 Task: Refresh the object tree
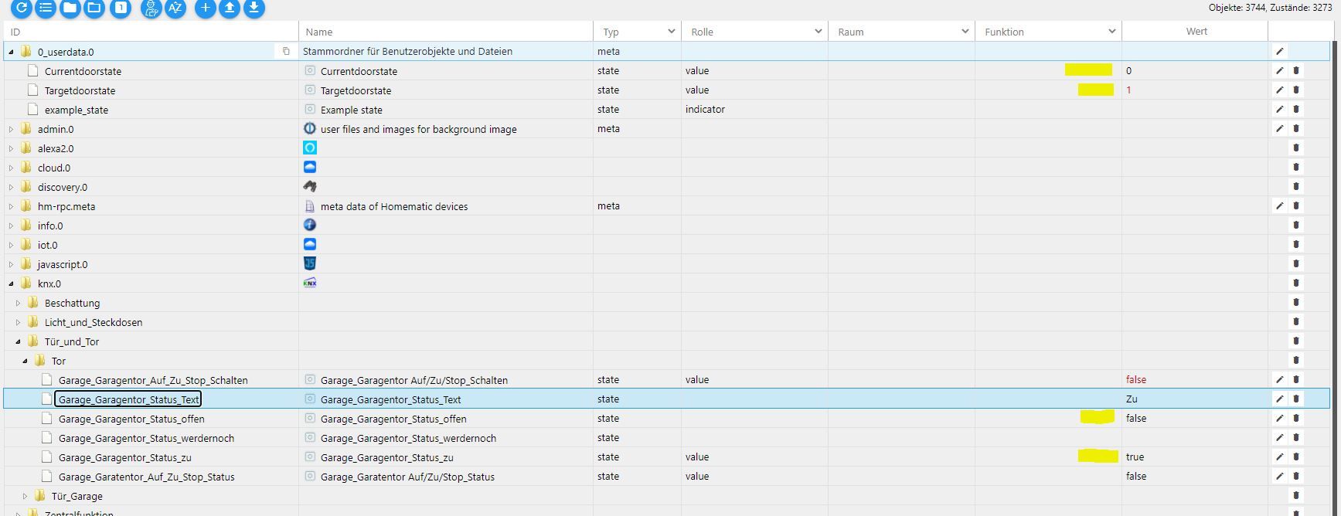click(22, 8)
